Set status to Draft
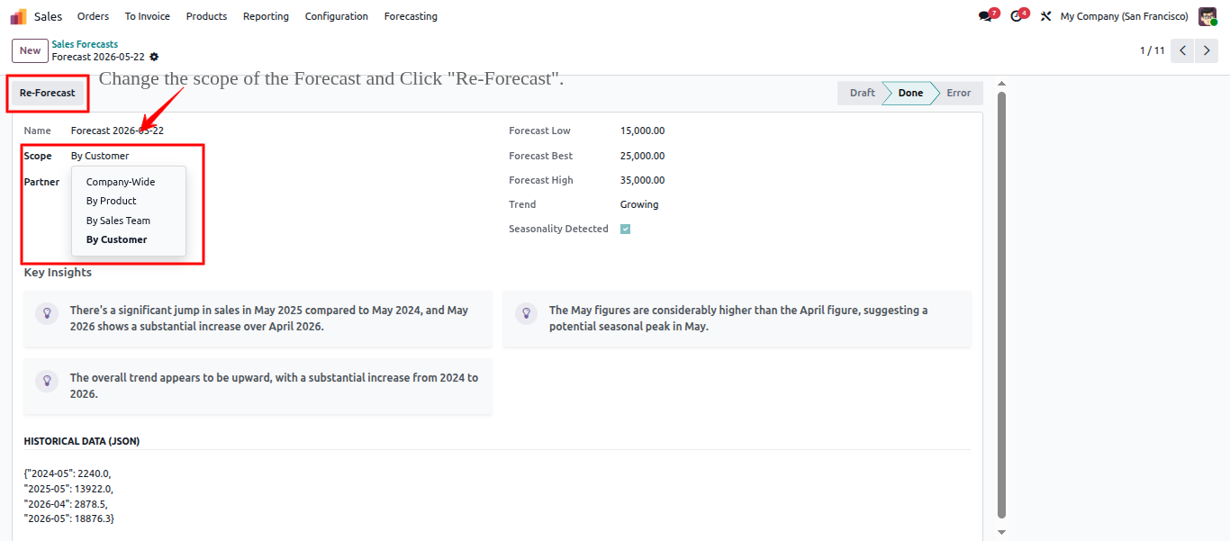Screen dimensions: 1230x541 pyautogui.click(x=862, y=93)
